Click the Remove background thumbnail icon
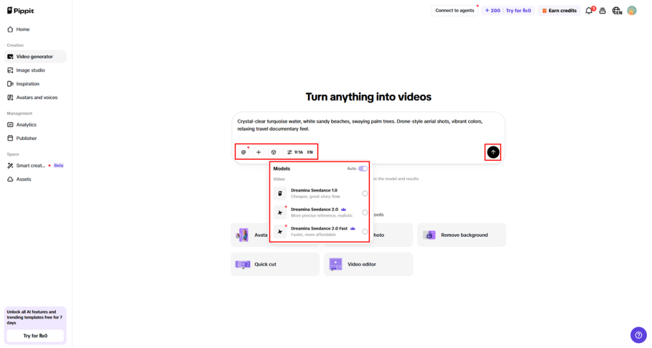This screenshot has height=348, width=652. [429, 235]
